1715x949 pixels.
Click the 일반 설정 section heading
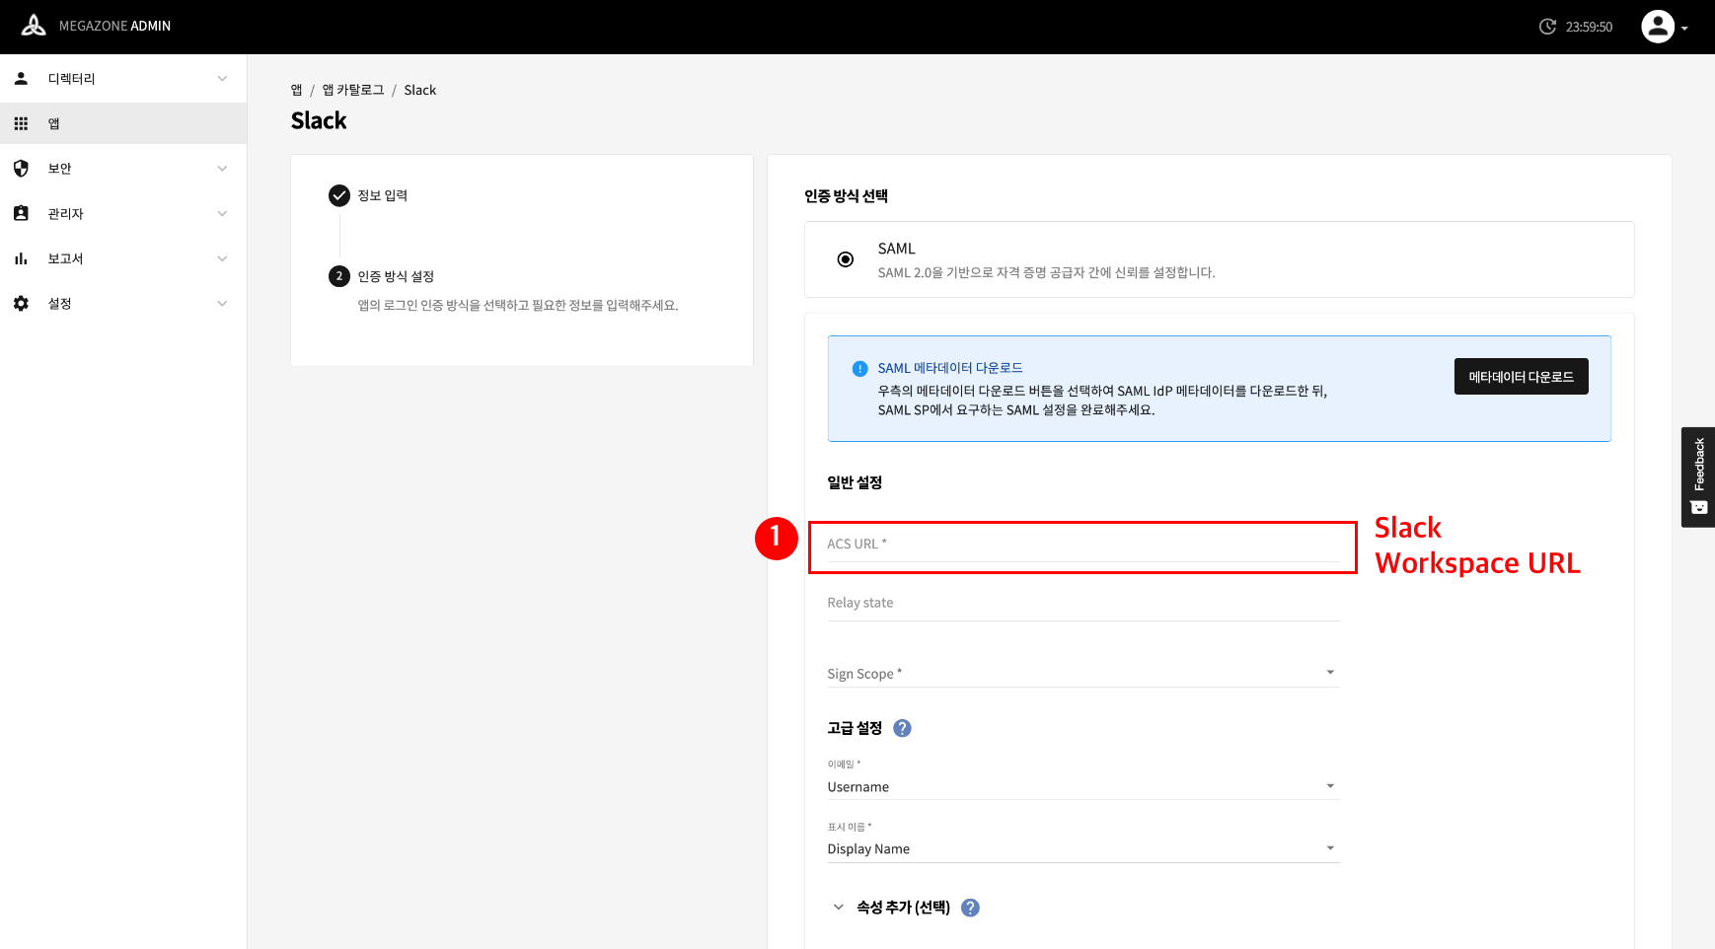coord(855,482)
